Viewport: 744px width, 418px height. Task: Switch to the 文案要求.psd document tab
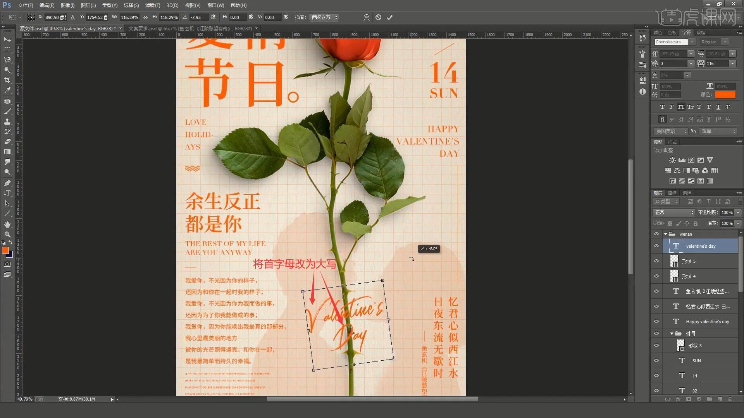pos(190,29)
